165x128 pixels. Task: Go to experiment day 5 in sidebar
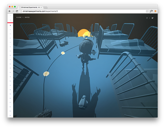click(x=10, y=34)
